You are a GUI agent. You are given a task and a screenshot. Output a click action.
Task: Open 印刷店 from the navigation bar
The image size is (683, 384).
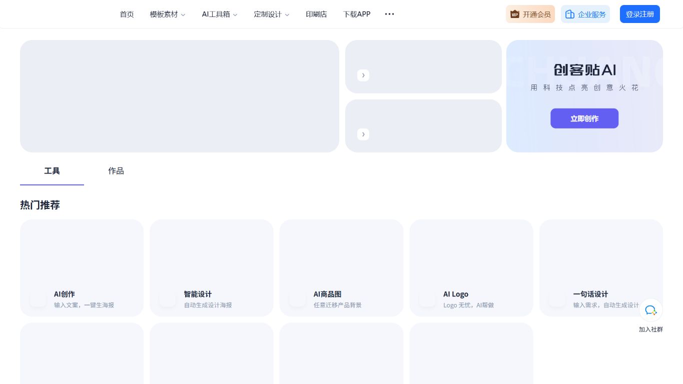316,14
